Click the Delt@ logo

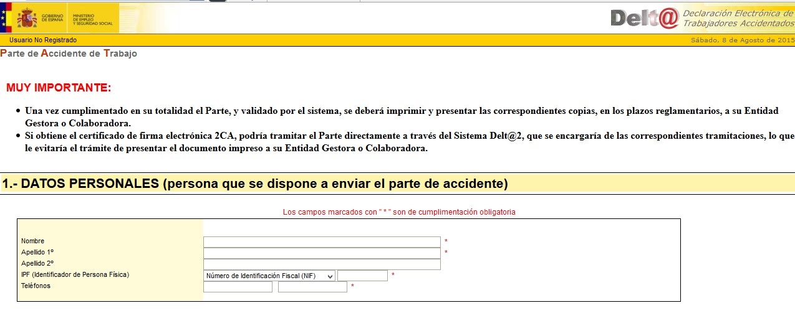(644, 19)
